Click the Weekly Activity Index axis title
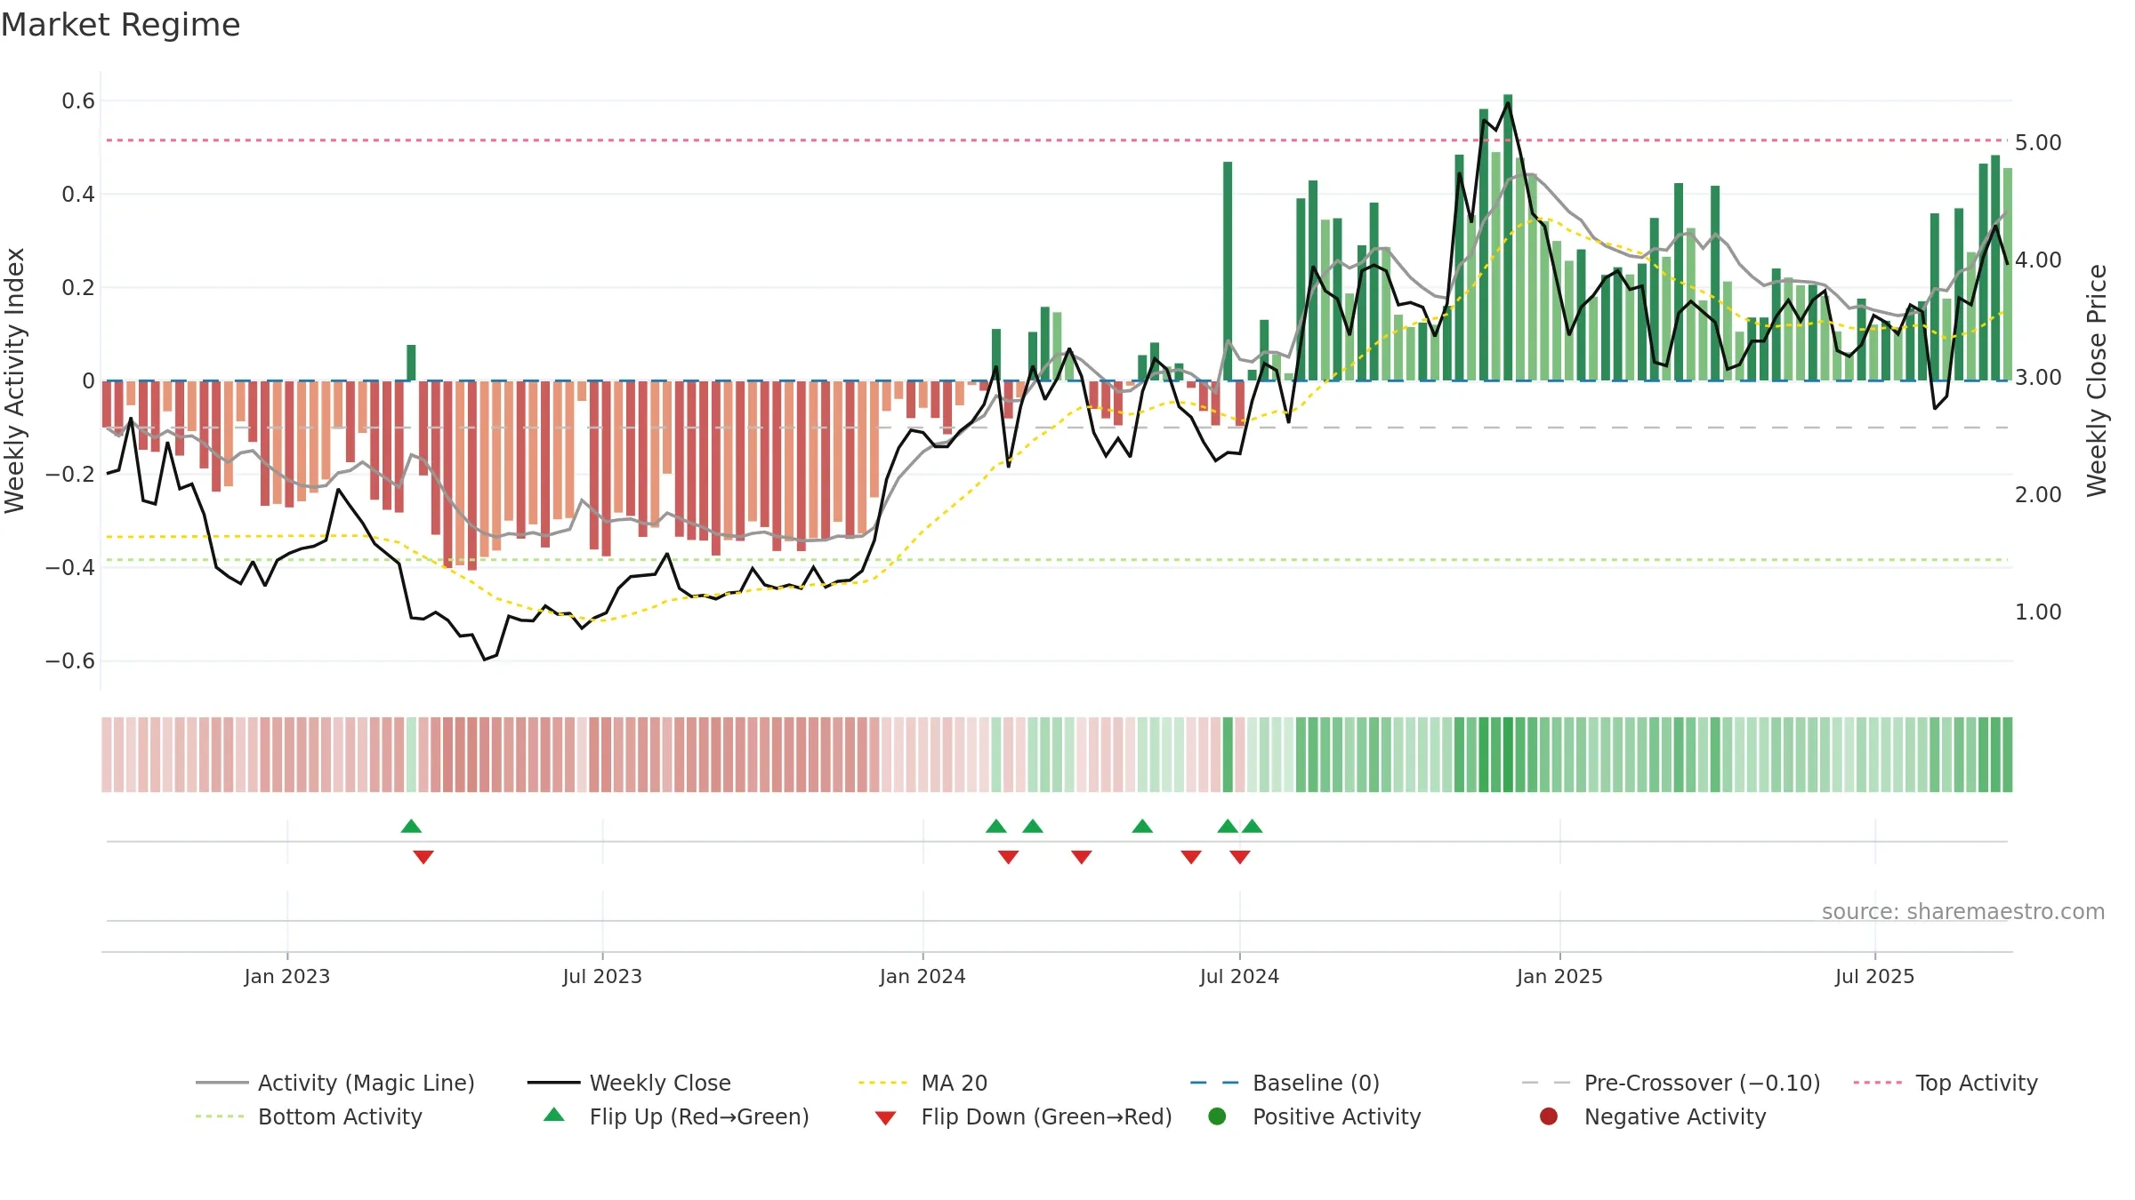Screen dimensions: 2135x1200 15,380
